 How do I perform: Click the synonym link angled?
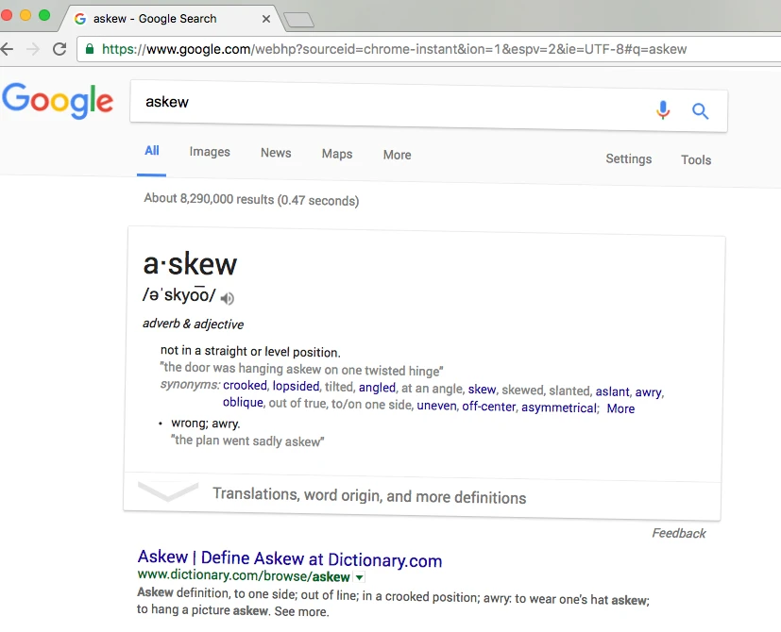(377, 388)
